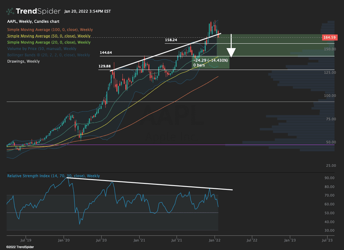Select the red 164.59 current price tag
344x250 pixels.
[x=329, y=37]
